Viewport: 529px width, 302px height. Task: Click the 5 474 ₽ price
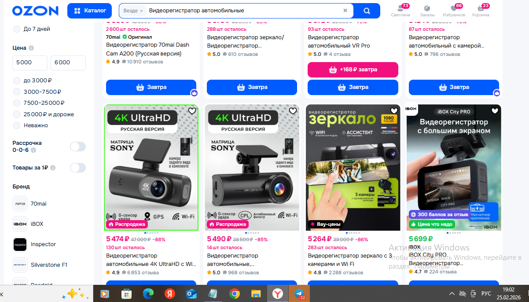[x=118, y=239]
